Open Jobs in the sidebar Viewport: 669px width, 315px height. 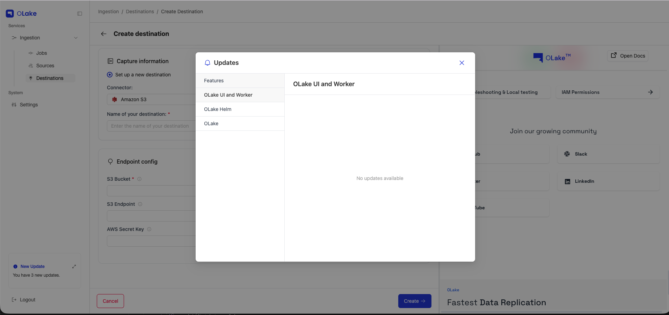(42, 53)
